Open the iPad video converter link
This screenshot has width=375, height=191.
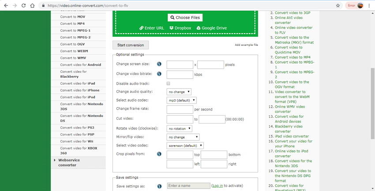pos(292,136)
